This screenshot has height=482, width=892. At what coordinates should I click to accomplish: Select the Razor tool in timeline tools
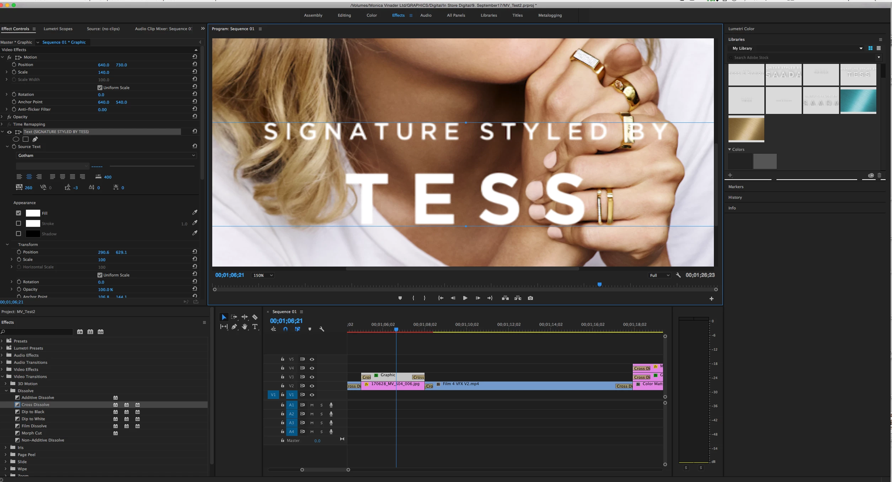point(255,317)
